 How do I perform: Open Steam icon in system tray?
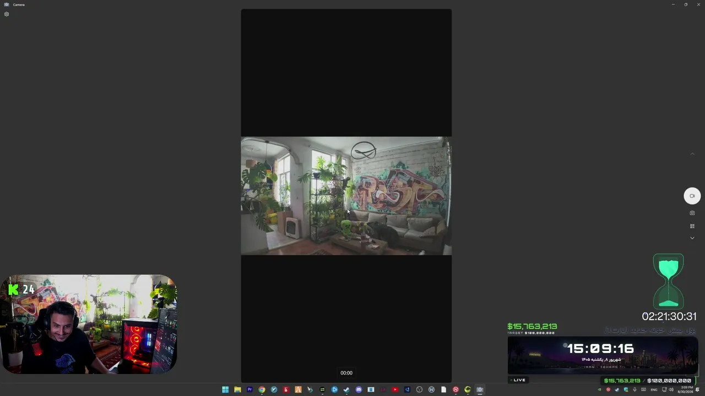[617, 390]
